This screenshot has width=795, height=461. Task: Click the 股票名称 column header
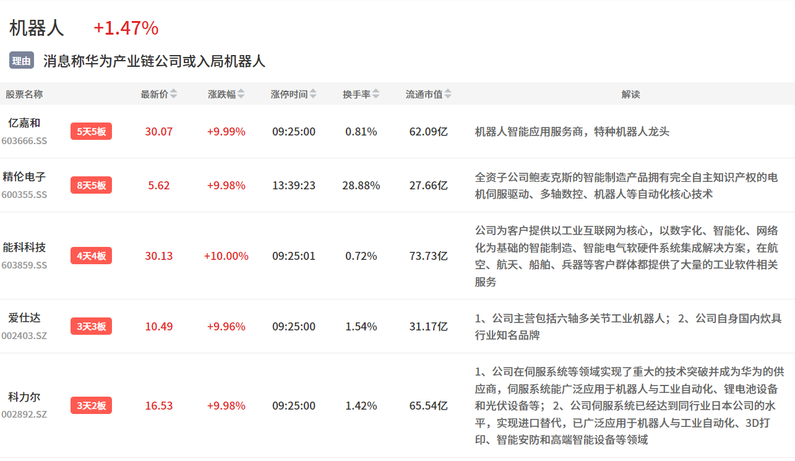click(x=24, y=94)
